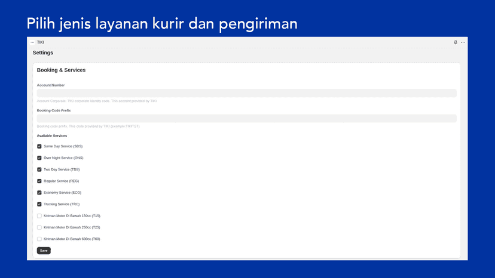Enable Kiriman Motor Di Bawah 150cc (T15)
The width and height of the screenshot is (495, 278).
[39, 216]
